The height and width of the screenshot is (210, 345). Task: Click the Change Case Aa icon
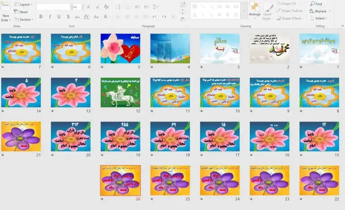[96, 17]
